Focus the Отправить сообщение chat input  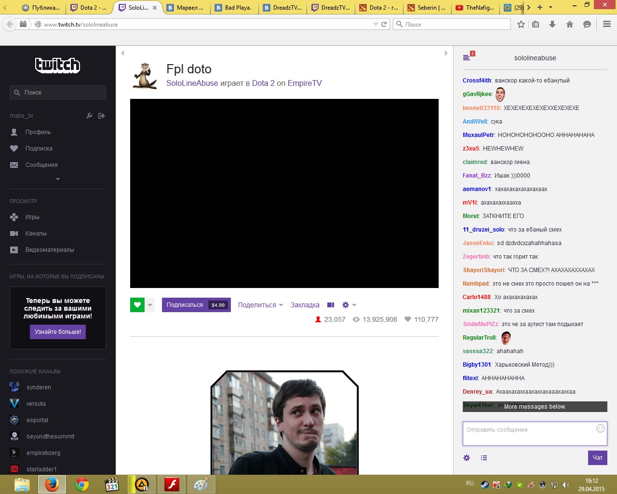[x=535, y=434]
